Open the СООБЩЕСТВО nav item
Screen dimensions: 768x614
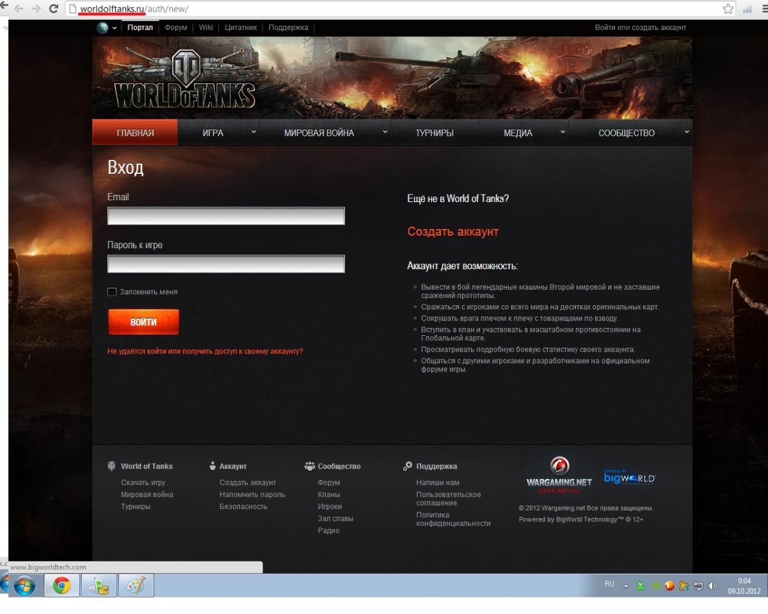pyautogui.click(x=627, y=133)
